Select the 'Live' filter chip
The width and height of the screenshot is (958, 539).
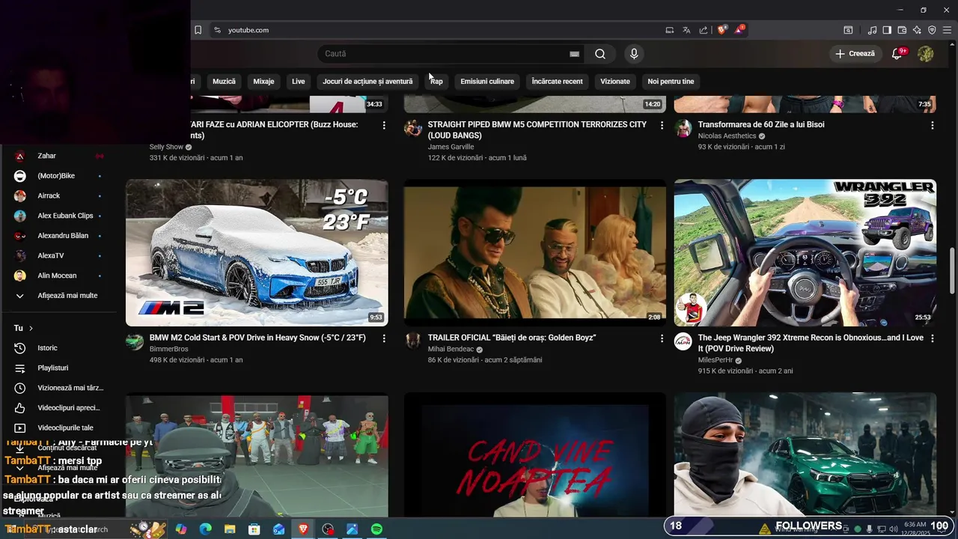[x=299, y=82]
